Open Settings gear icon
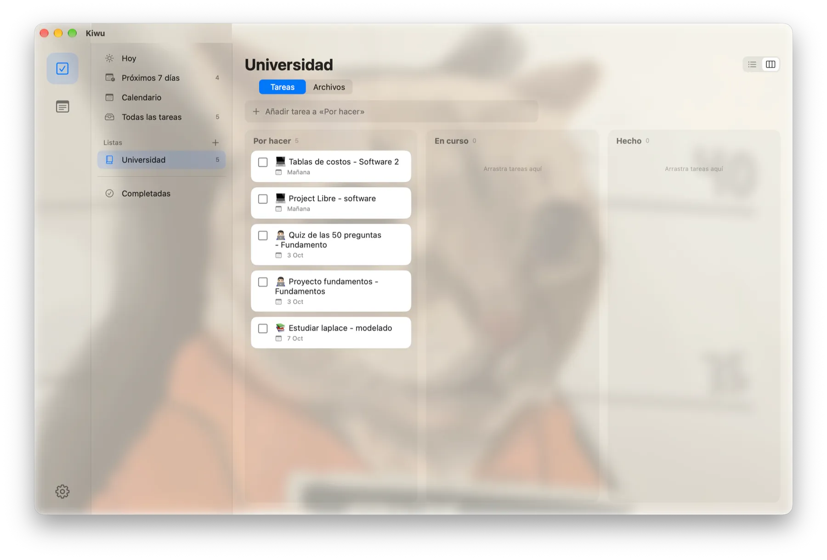The image size is (827, 560). (x=62, y=492)
